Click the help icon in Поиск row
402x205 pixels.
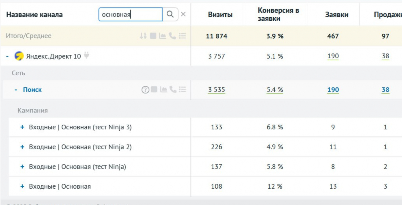point(145,90)
